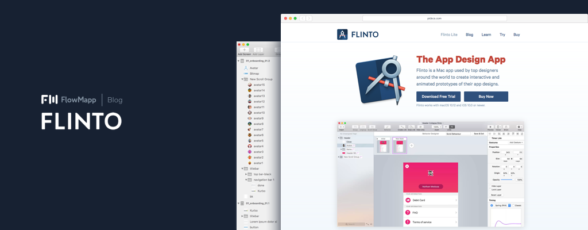Click the large Flinto compass app icon

point(380,80)
